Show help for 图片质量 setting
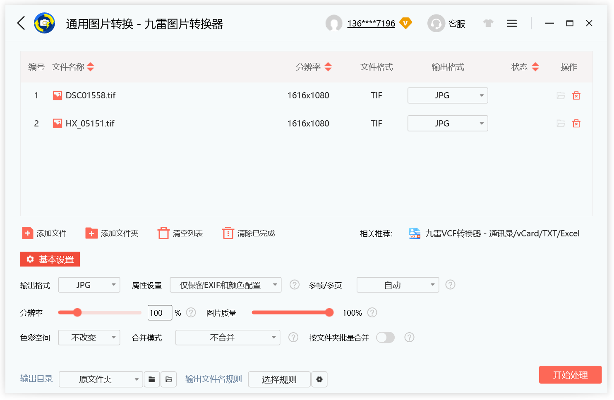 pyautogui.click(x=372, y=312)
